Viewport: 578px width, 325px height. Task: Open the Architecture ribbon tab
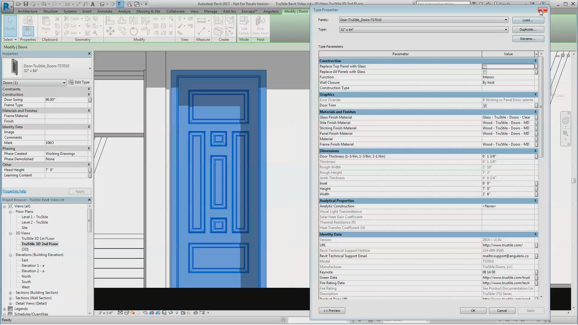(27, 11)
